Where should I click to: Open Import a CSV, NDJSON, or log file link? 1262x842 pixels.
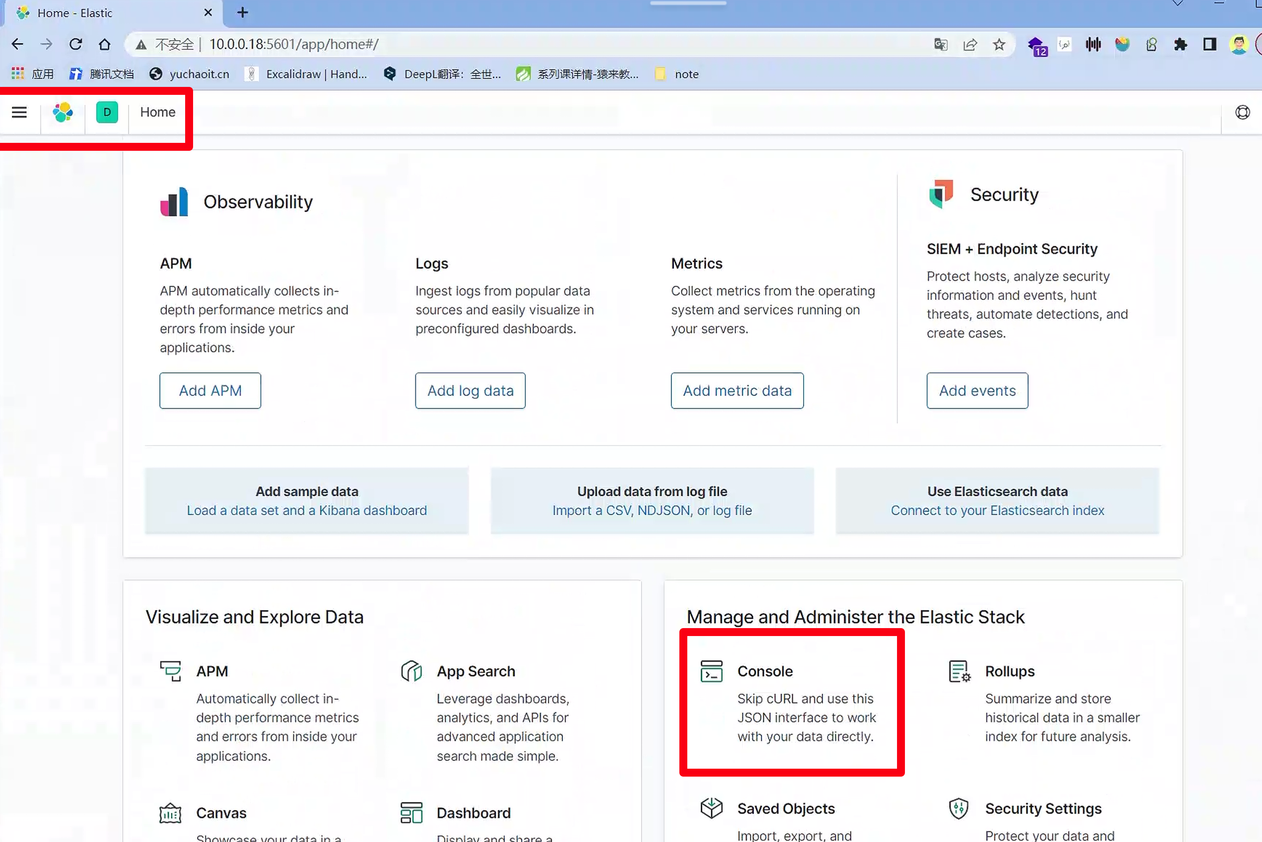[x=652, y=510]
